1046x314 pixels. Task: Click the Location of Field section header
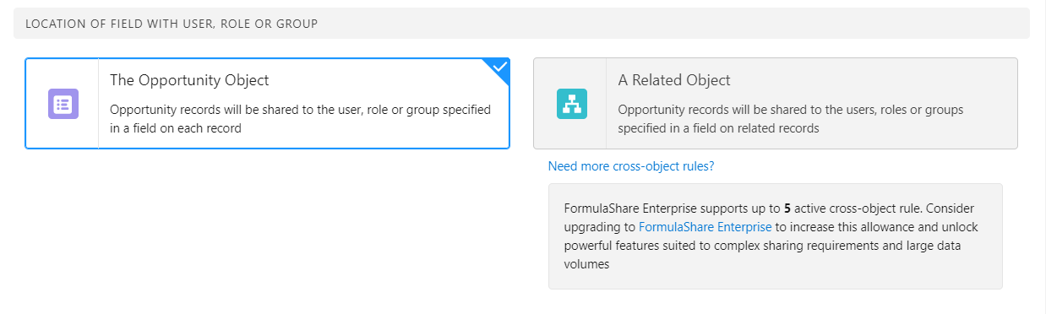pos(521,24)
